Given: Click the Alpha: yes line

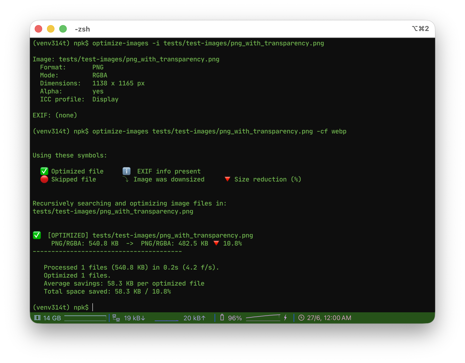Looking at the screenshot, I should tap(72, 91).
